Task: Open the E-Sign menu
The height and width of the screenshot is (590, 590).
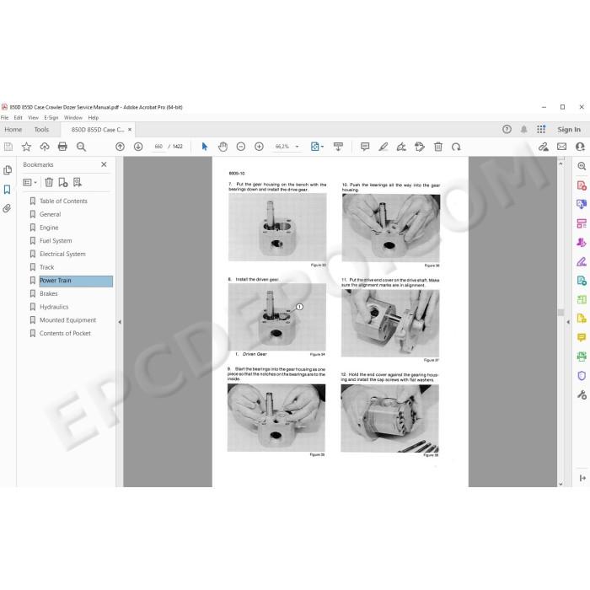Action: pyautogui.click(x=51, y=118)
